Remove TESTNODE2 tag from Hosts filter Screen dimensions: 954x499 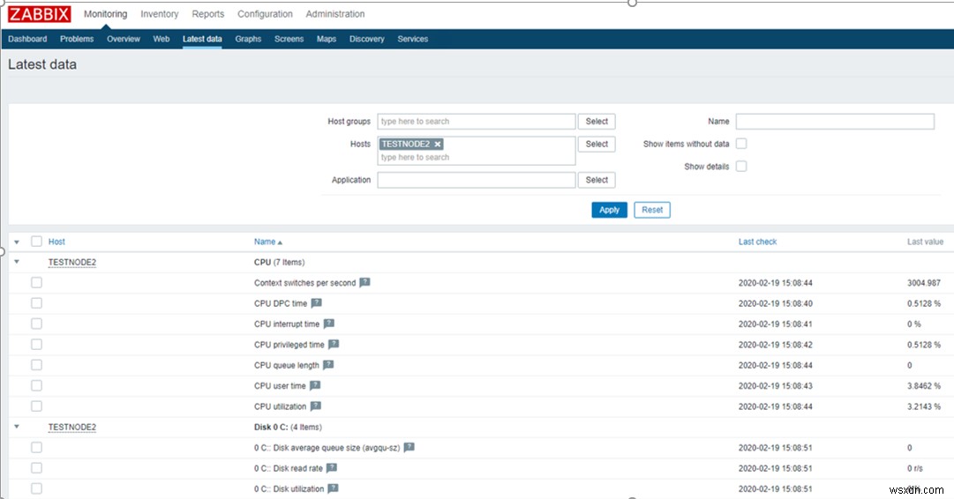438,144
